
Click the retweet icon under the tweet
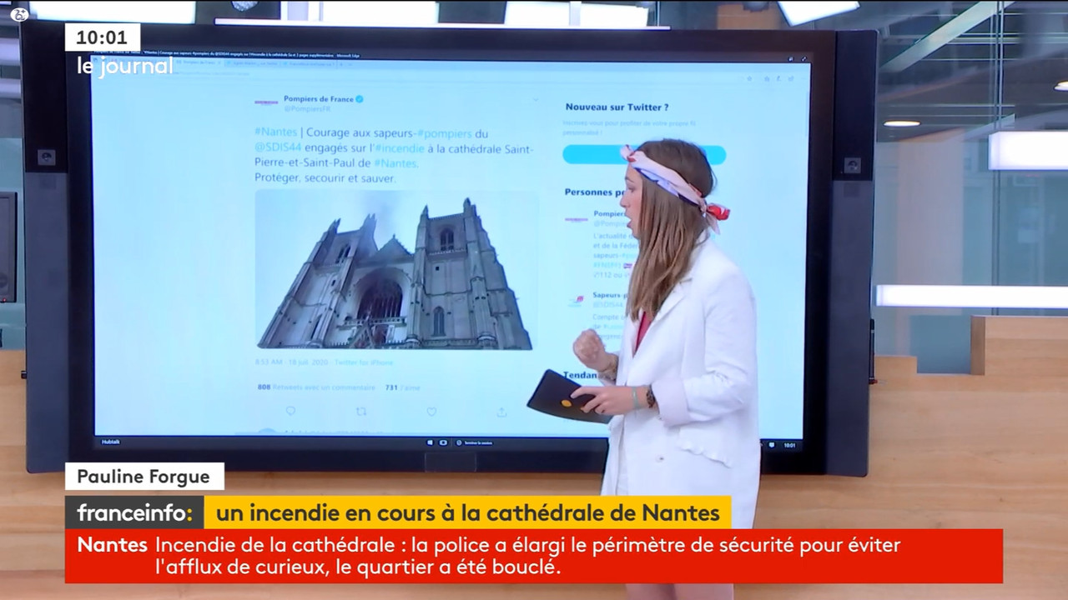click(x=361, y=412)
